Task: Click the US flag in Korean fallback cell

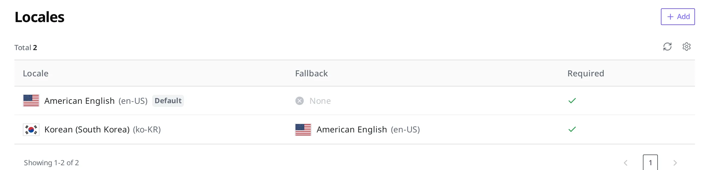Action: click(x=303, y=130)
